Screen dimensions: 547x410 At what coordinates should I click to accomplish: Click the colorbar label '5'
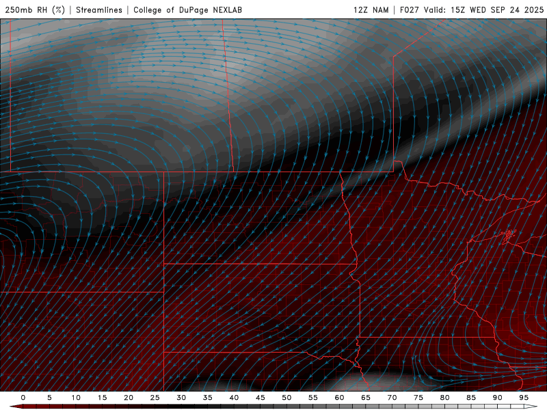[49, 398]
